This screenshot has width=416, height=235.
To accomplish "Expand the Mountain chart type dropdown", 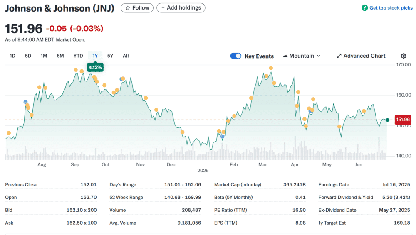I will click(x=302, y=56).
